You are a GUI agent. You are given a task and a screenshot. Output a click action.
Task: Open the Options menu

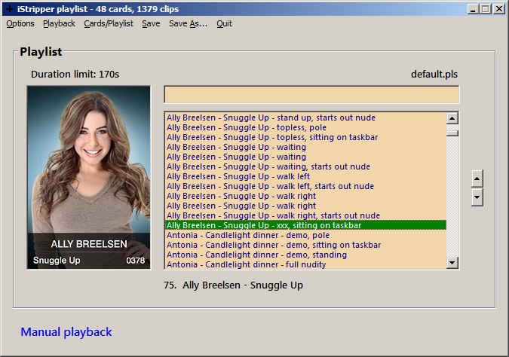[20, 23]
